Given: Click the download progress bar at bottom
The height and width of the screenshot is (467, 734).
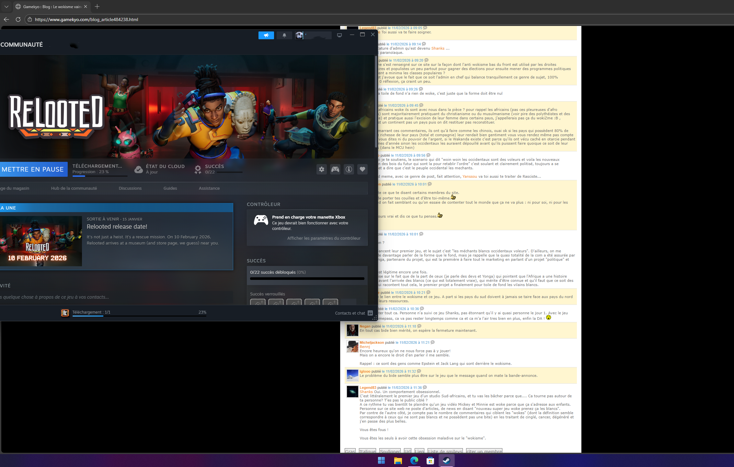Looking at the screenshot, I should coord(139,316).
